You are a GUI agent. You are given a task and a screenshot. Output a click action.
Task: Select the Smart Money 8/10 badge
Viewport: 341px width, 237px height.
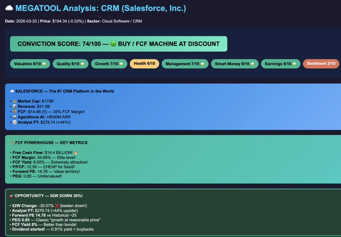coord(235,64)
